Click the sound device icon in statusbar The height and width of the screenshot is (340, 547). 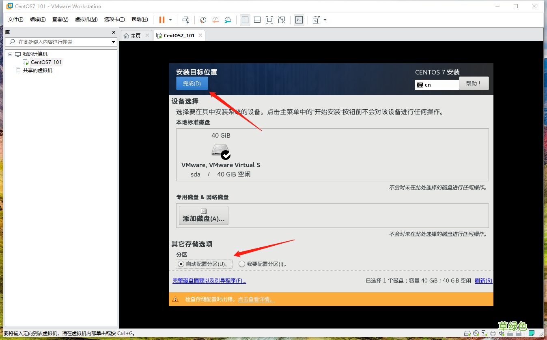(x=501, y=333)
